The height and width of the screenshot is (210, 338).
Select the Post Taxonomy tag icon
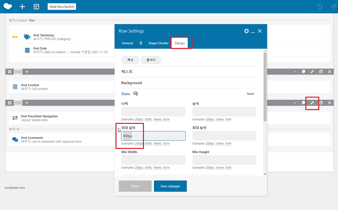click(x=27, y=37)
